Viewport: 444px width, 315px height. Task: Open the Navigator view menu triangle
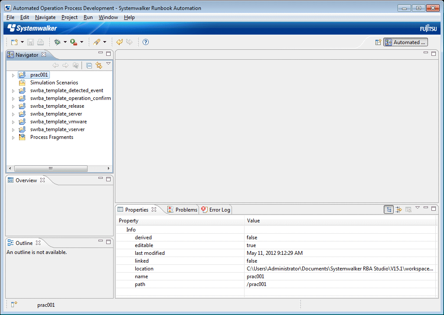pos(108,64)
